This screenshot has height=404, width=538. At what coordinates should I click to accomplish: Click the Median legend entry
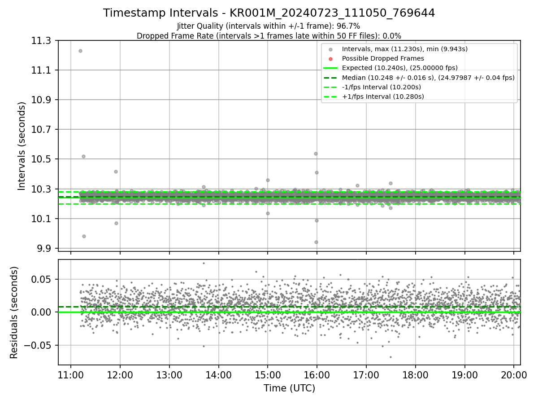pyautogui.click(x=428, y=78)
